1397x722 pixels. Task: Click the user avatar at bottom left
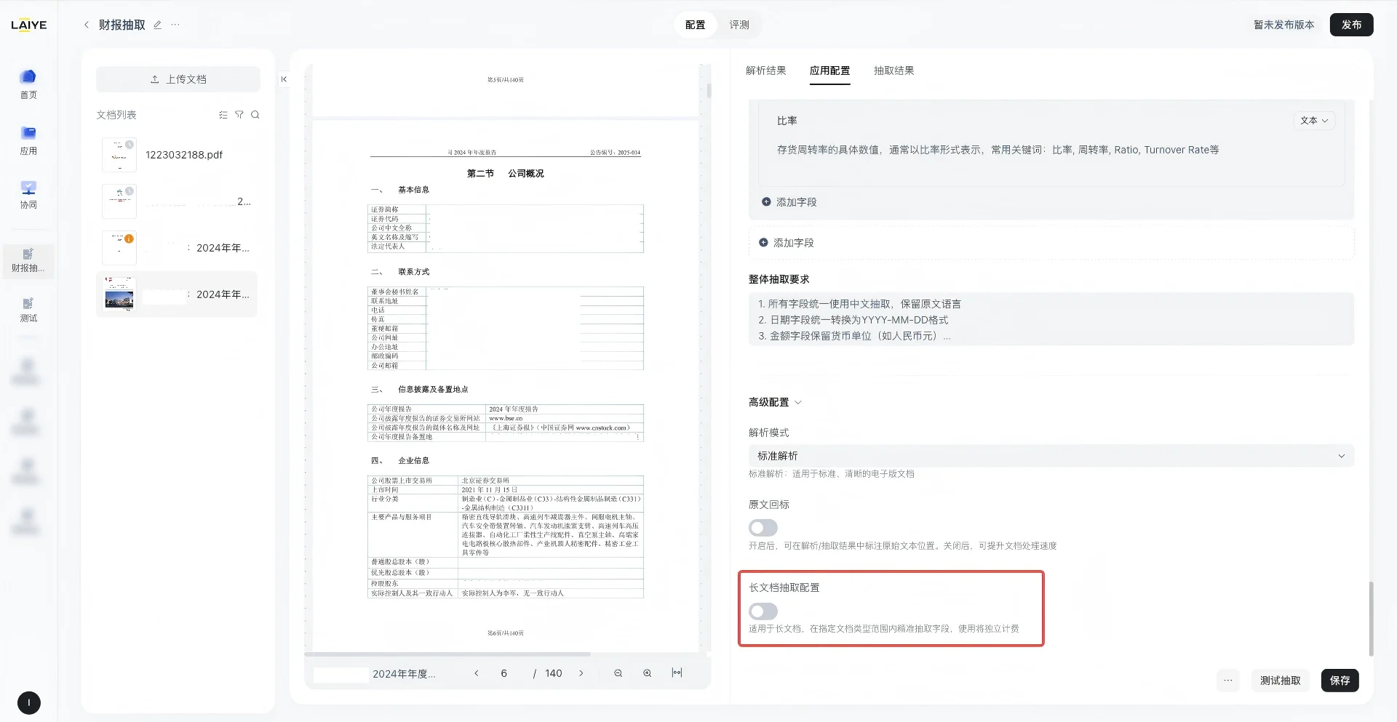(x=29, y=703)
